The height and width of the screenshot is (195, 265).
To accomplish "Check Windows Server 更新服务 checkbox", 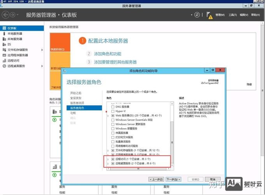I will 113,124.
